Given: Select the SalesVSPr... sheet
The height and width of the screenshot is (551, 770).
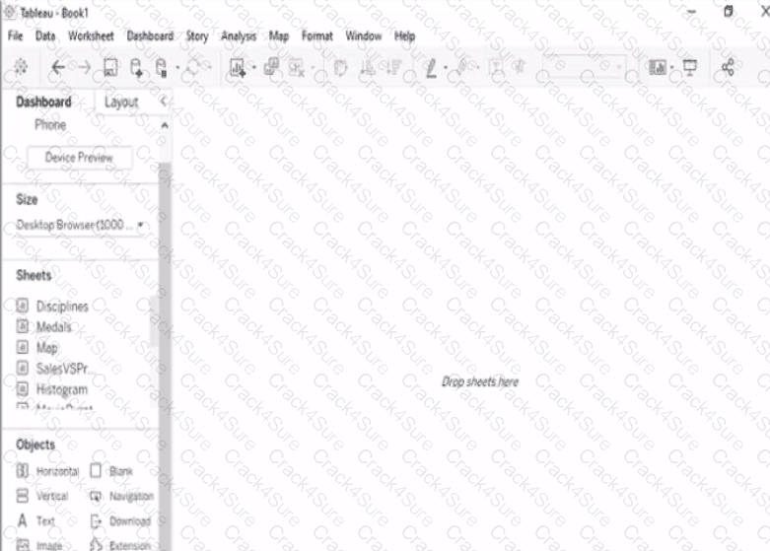Looking at the screenshot, I should [x=55, y=369].
